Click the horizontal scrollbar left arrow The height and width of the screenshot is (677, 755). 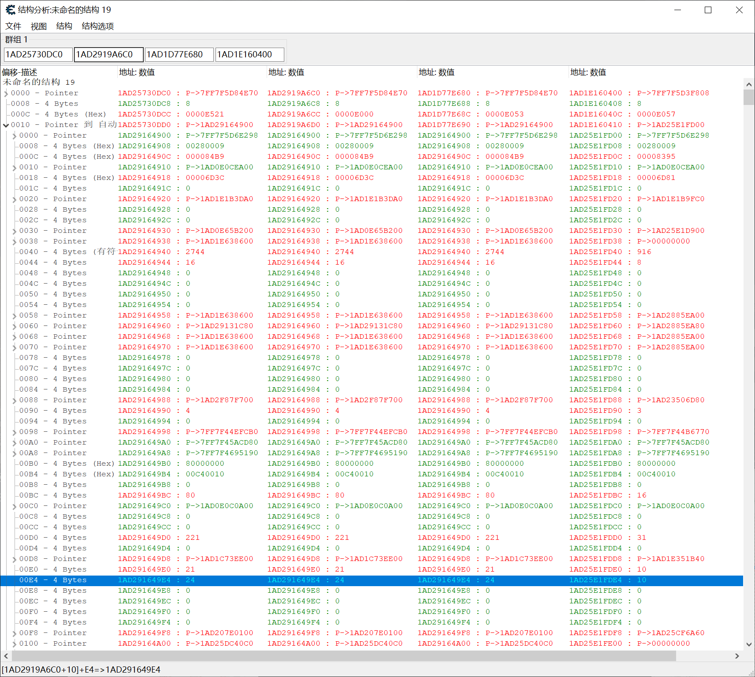(x=5, y=656)
